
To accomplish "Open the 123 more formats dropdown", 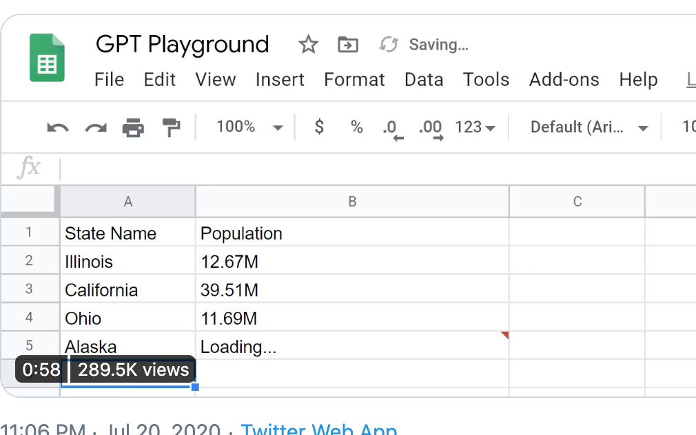I will [475, 127].
